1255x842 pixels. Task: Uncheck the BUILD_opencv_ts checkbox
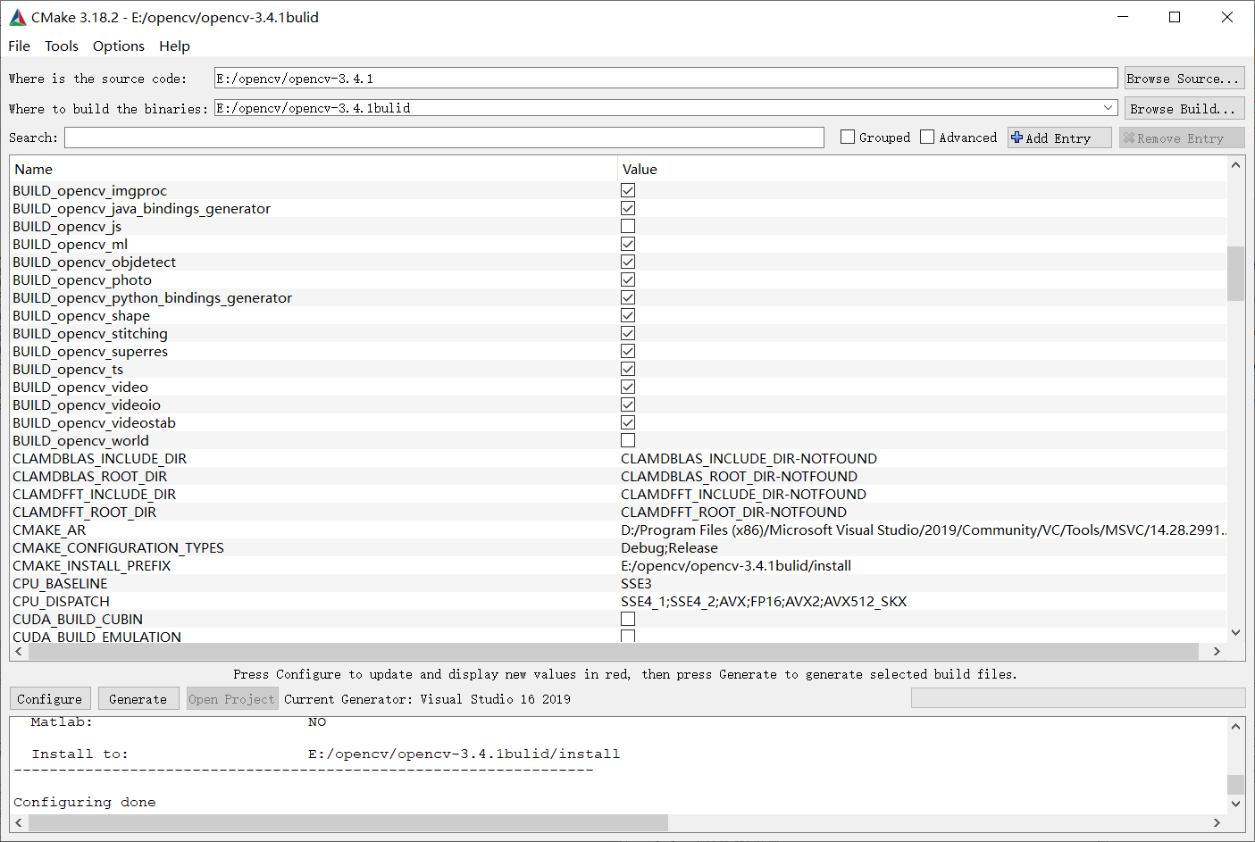pos(628,369)
